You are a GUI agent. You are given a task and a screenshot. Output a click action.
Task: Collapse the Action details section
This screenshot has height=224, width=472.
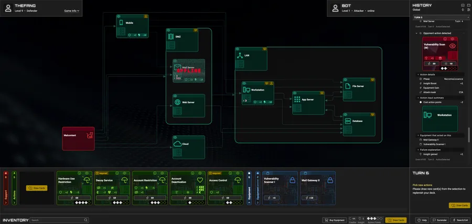(418, 74)
